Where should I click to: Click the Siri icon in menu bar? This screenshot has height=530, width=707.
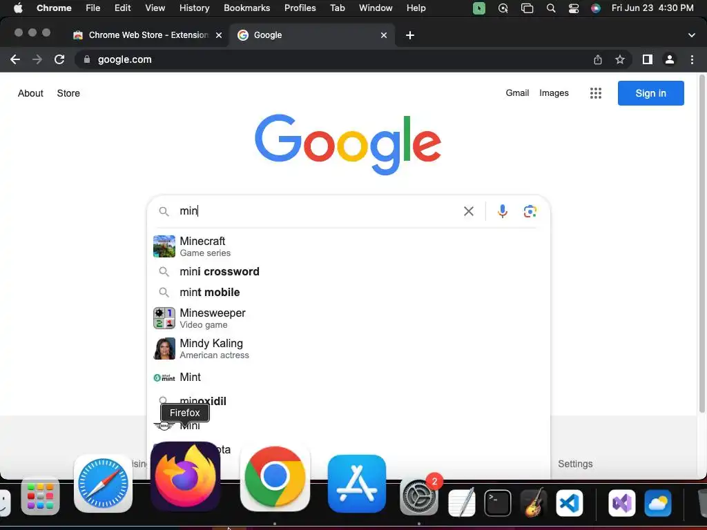(596, 8)
